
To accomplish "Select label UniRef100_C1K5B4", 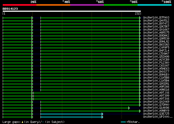I will tap(156, 81).
